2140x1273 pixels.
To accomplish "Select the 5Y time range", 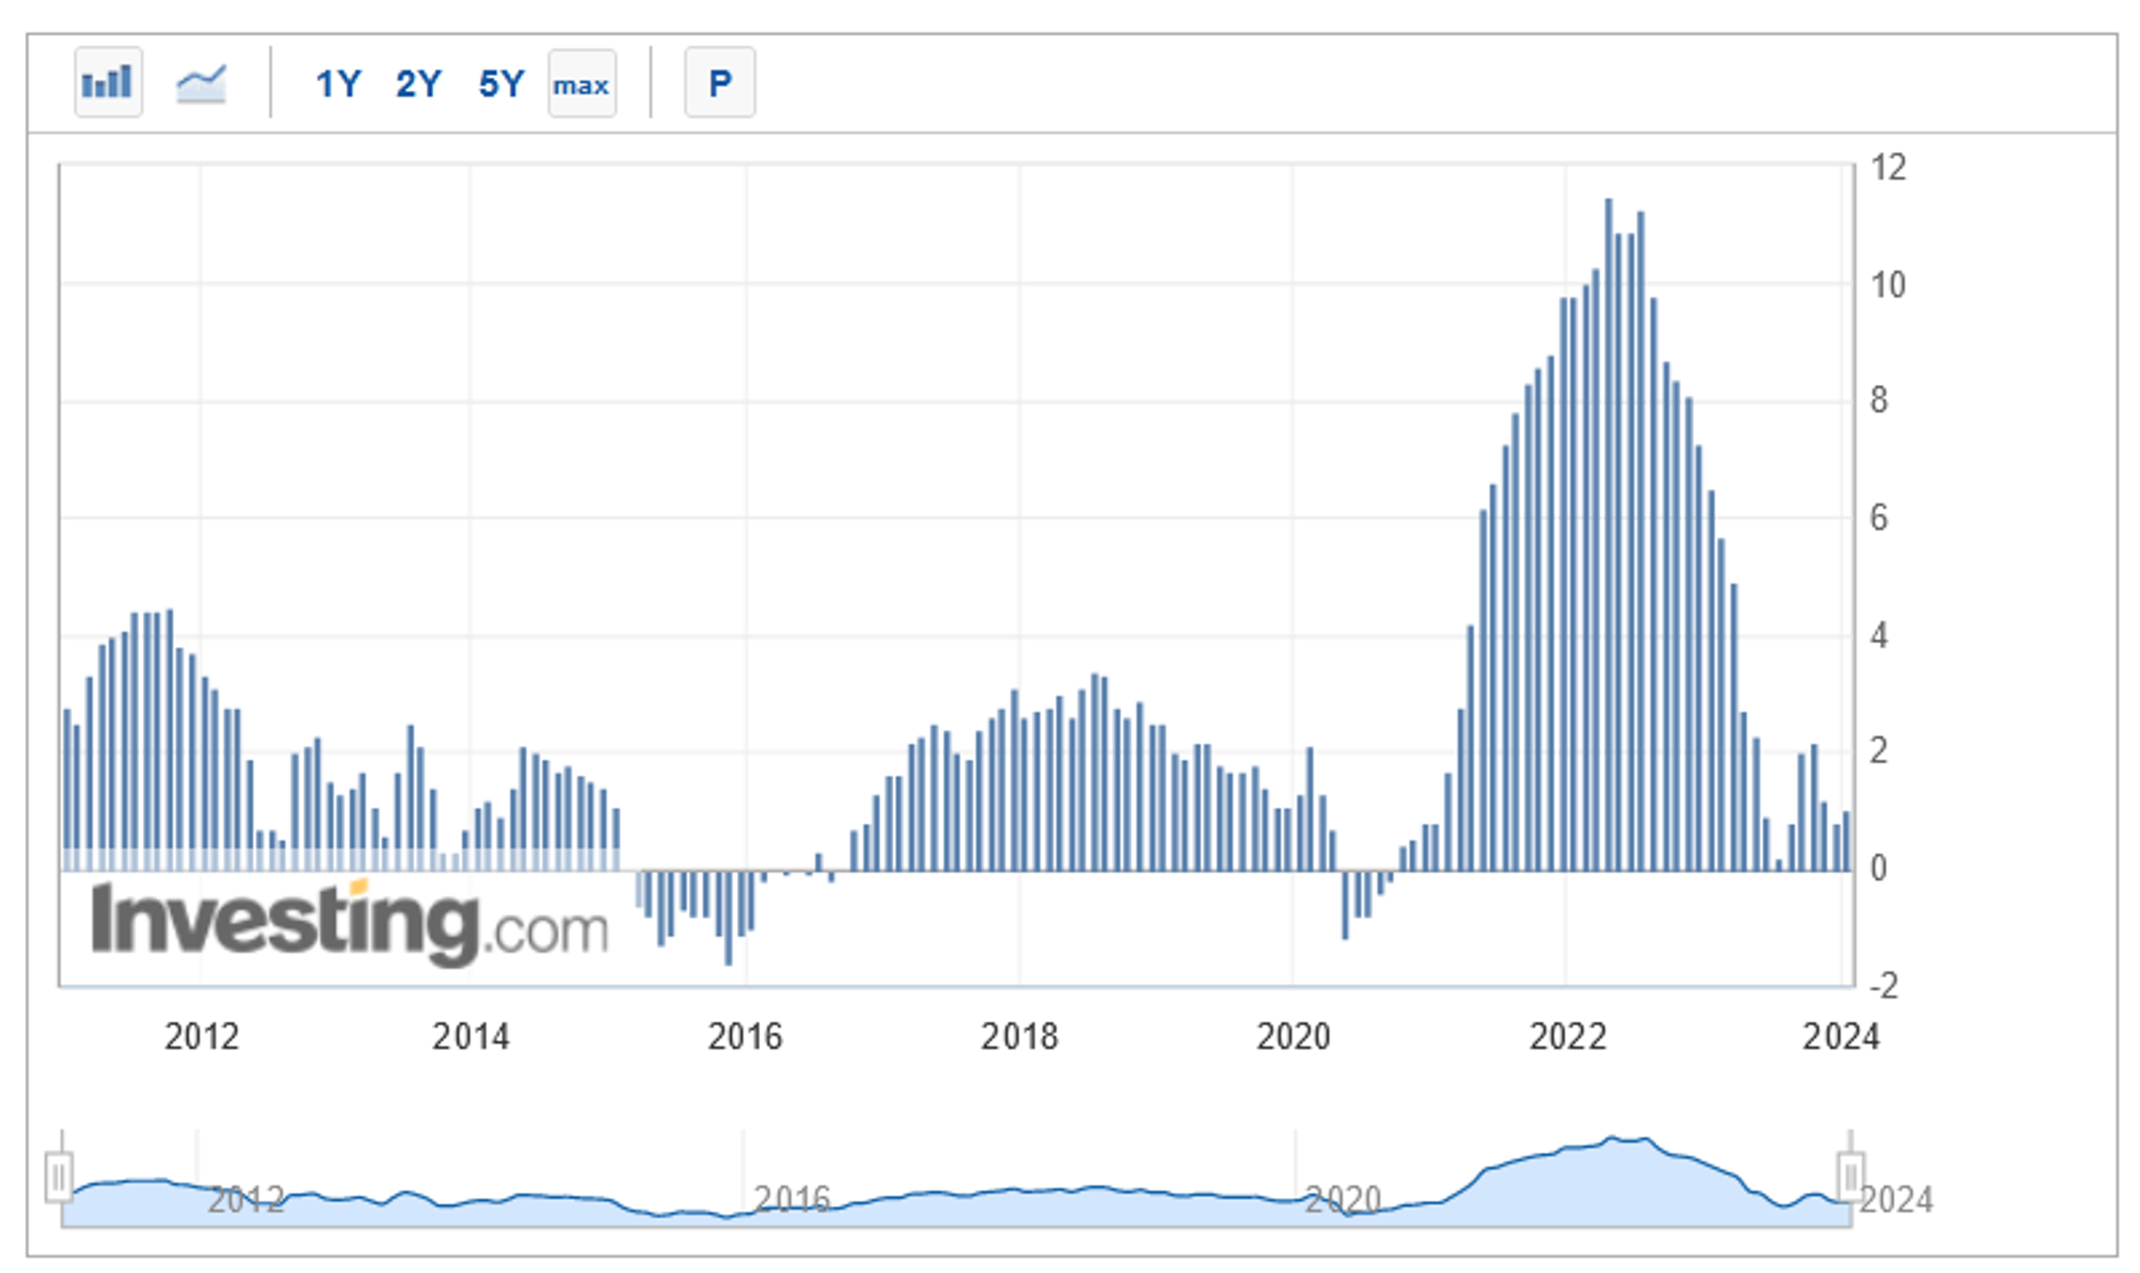I will (501, 83).
